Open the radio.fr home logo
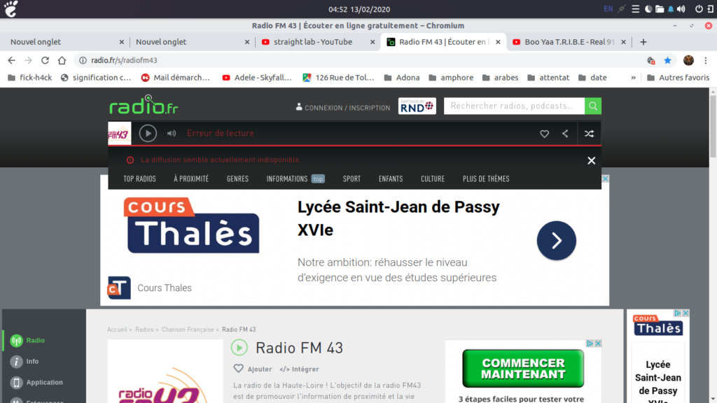Viewport: 717px width, 403px height. click(144, 105)
